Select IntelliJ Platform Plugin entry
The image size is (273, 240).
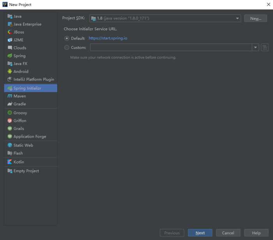[30, 79]
